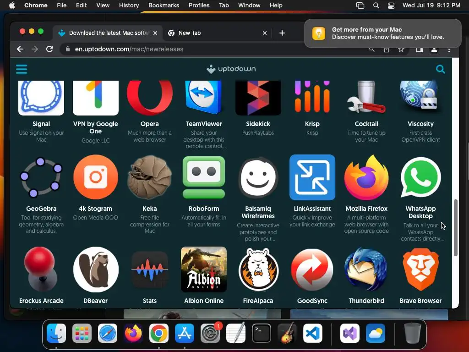Click the Spotlight search icon in menu bar
The width and height of the screenshot is (469, 352).
point(376,5)
